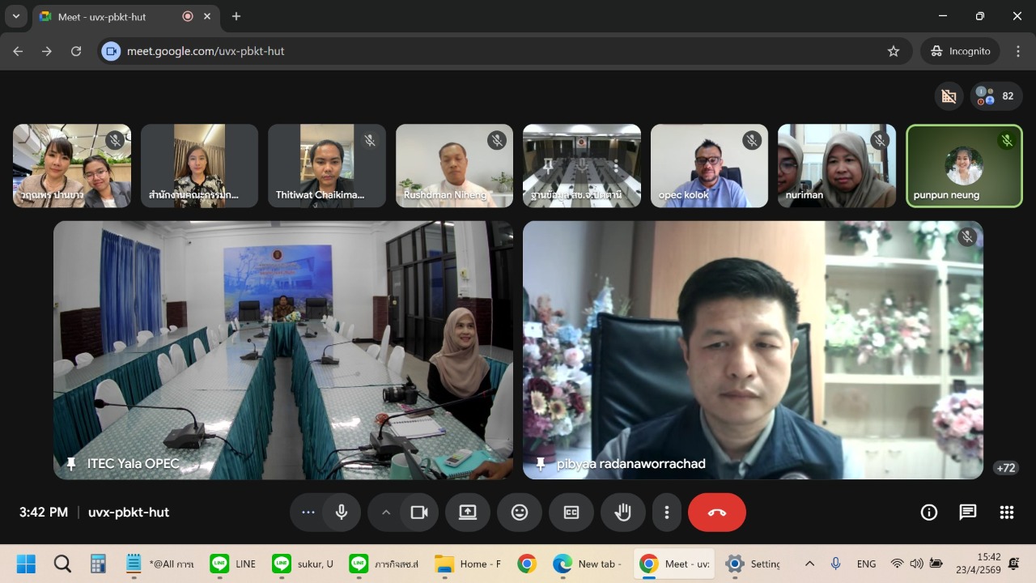1036x583 pixels.
Task: Turn on closed captions
Action: 571,513
